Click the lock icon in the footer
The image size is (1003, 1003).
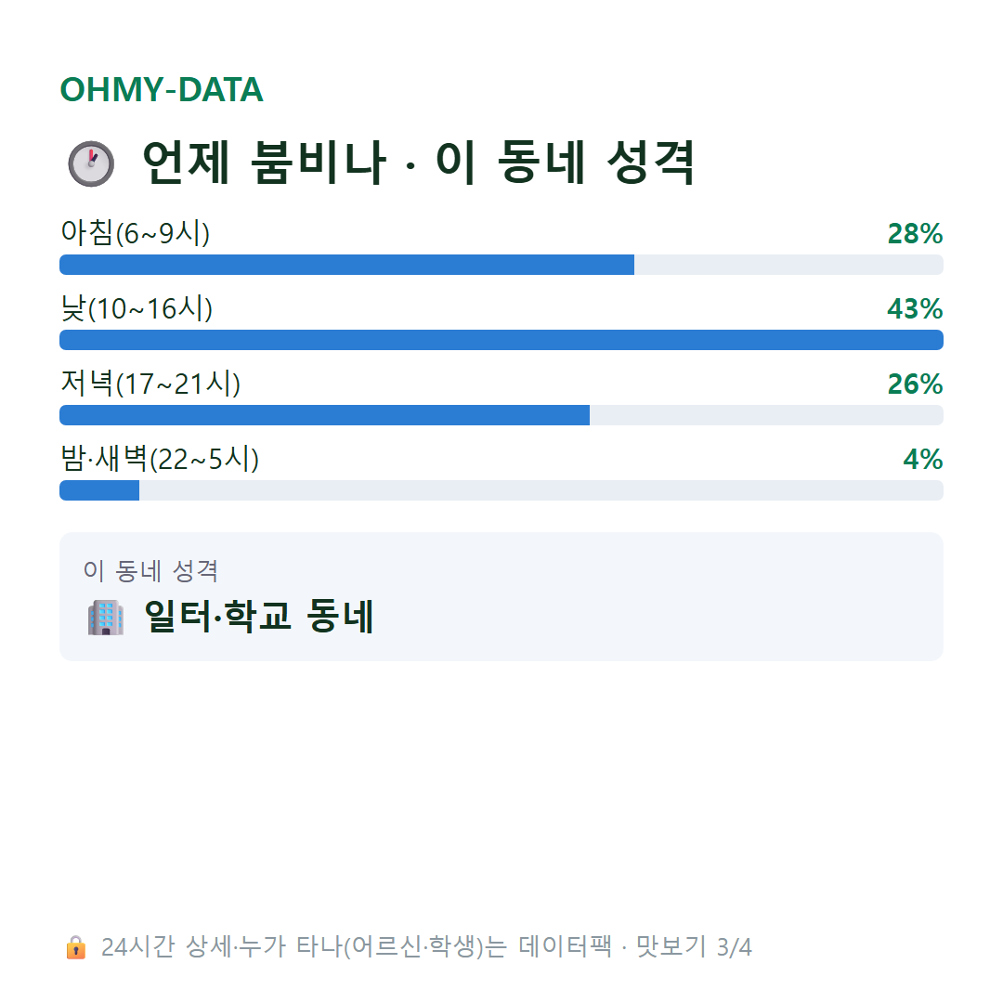(75, 947)
